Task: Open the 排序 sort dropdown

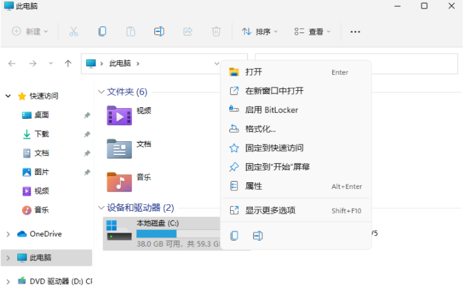Action: [259, 31]
